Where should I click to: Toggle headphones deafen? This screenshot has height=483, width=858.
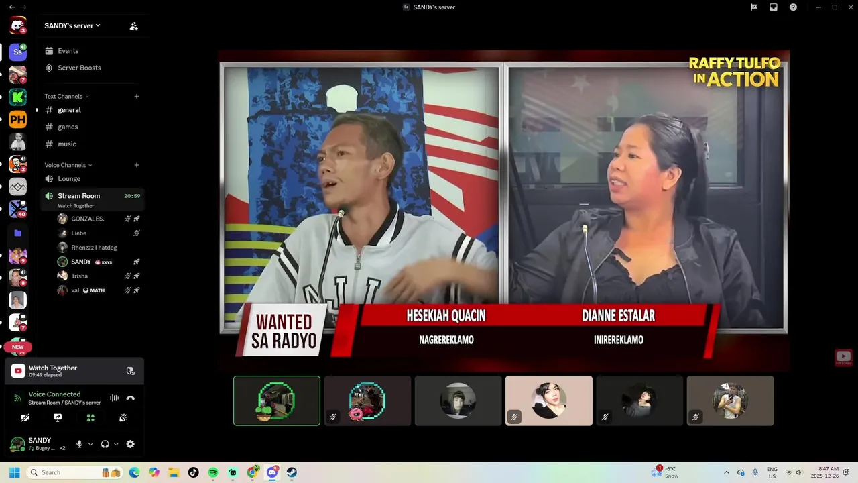(x=105, y=444)
